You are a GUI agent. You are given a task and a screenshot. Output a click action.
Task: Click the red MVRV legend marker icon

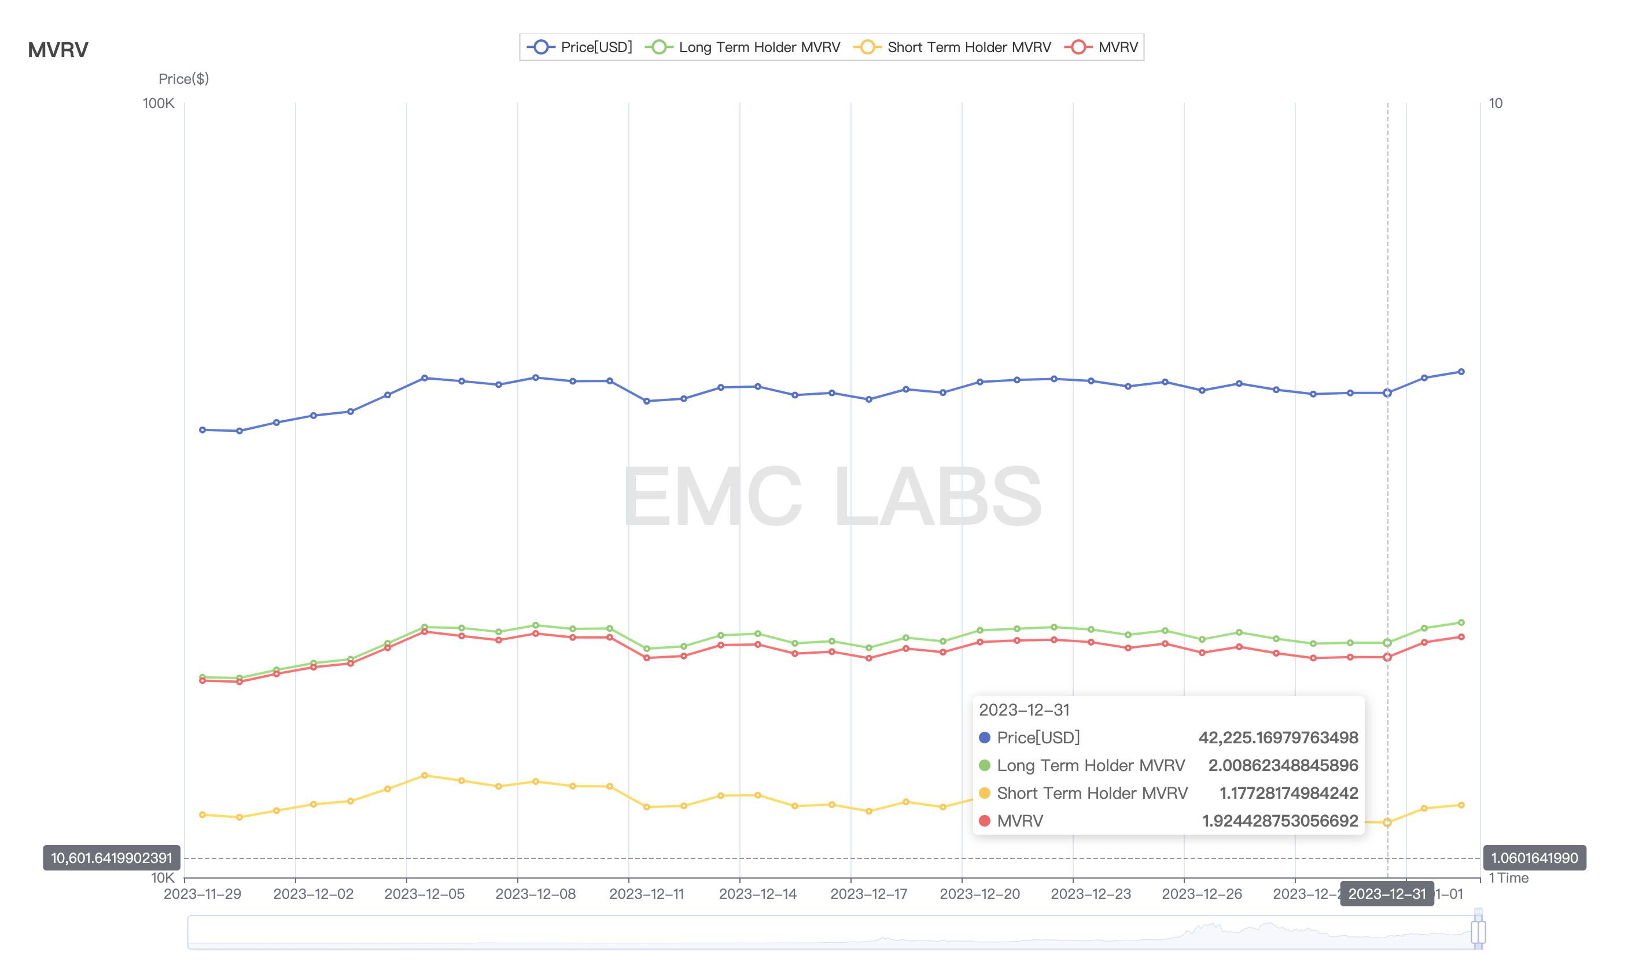point(1078,47)
